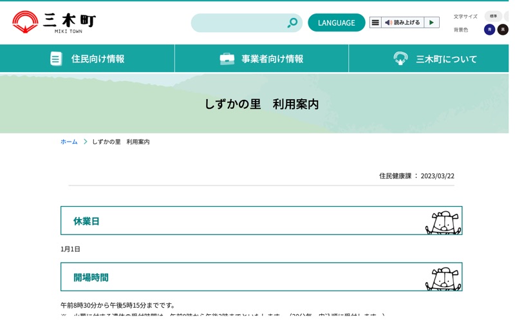Select the blue background color swatch
515x322 pixels.
coord(489,30)
